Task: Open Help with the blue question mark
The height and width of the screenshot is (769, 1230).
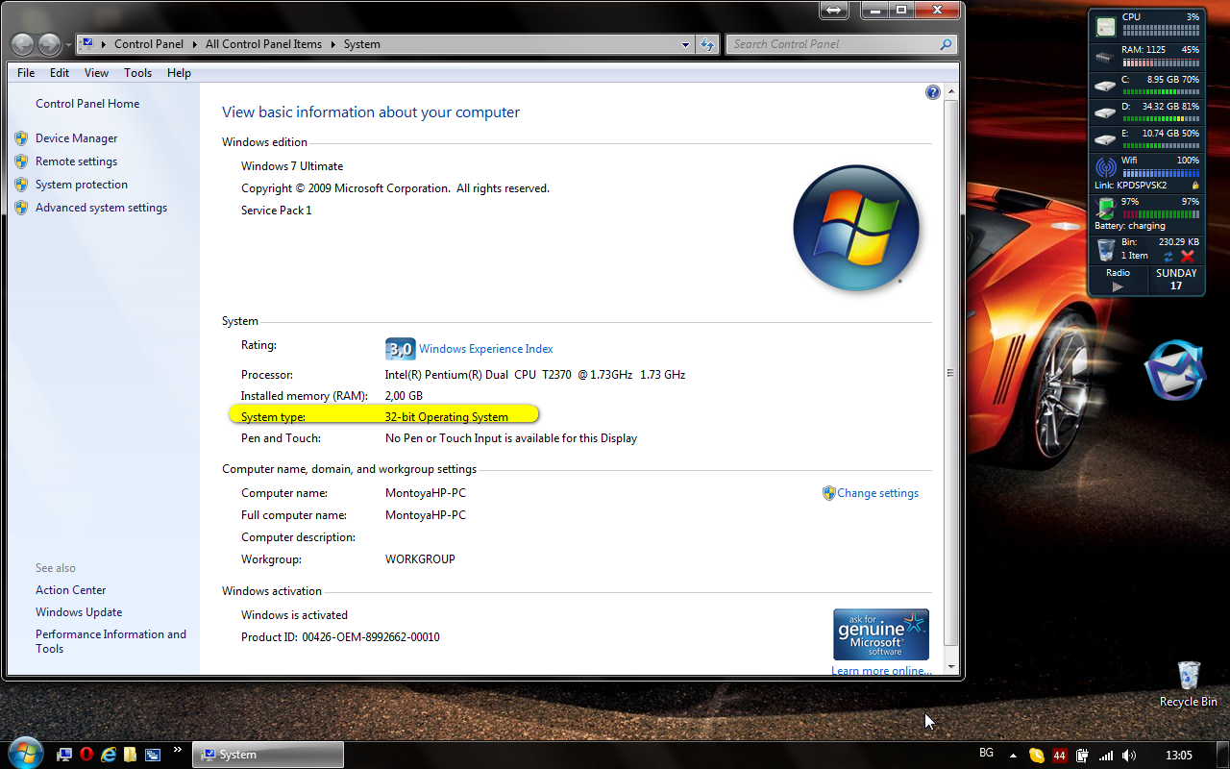Action: point(932,92)
